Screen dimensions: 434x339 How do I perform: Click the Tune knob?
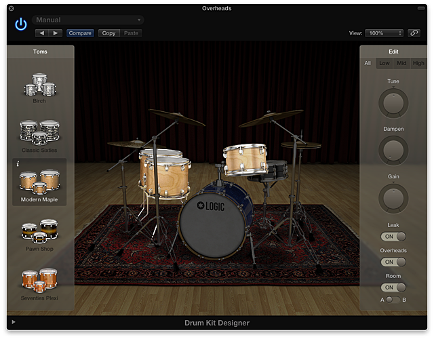393,103
